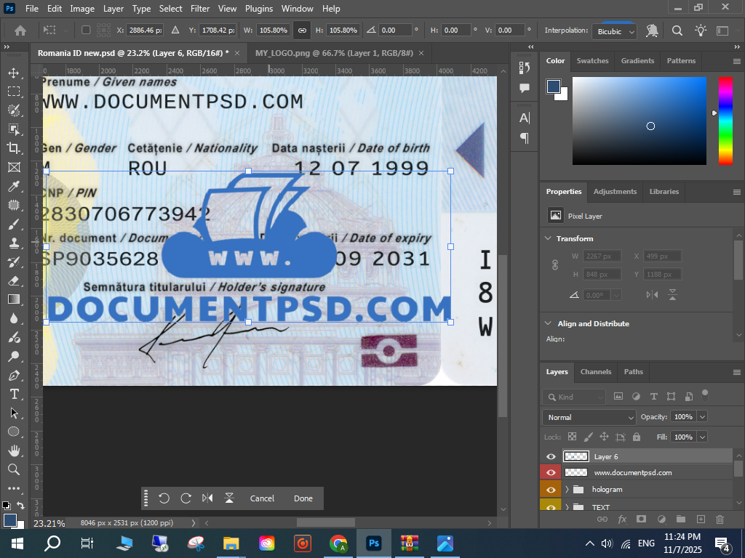
Task: Click Done to commit the transform
Action: (303, 498)
